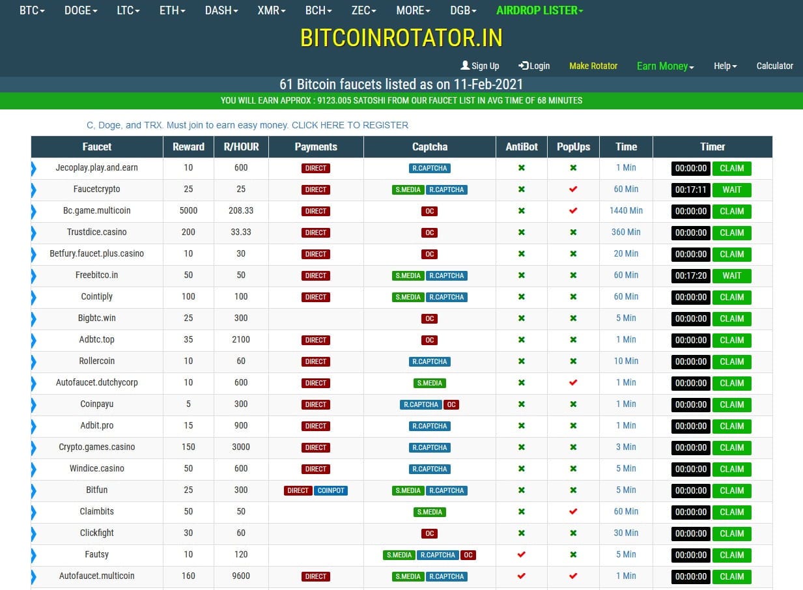Claim the Jecoplay.play.and.earn faucet
Viewport: 803px width, 590px height.
pyautogui.click(x=731, y=168)
